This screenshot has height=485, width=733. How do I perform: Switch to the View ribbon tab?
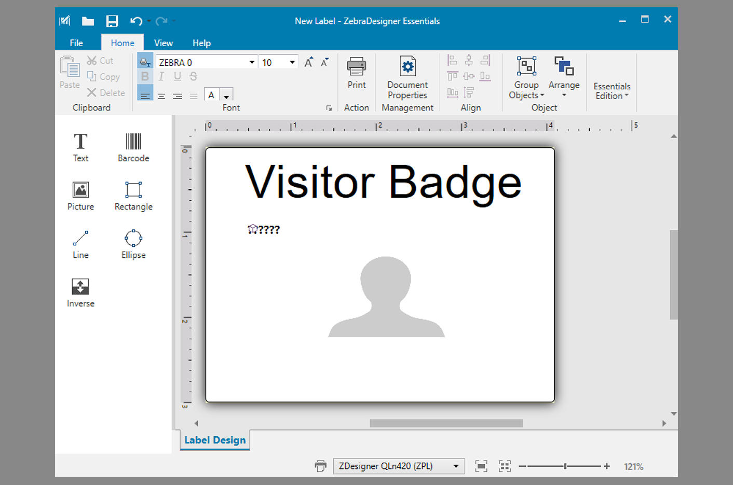tap(163, 43)
